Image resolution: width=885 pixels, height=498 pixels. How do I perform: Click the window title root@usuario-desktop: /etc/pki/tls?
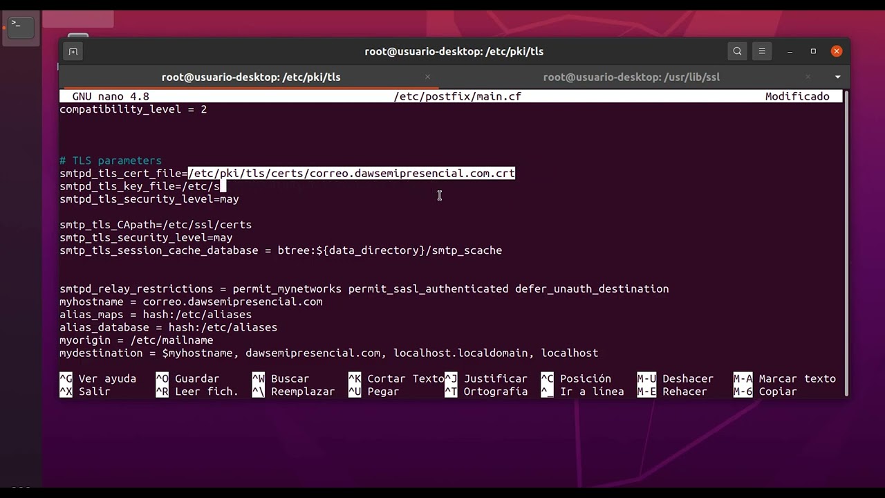[x=454, y=51]
